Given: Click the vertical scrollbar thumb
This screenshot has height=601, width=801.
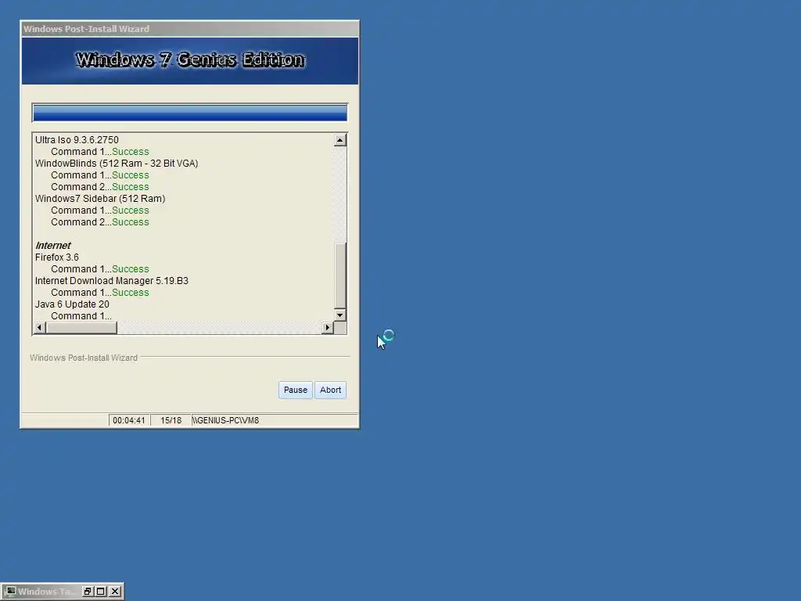Looking at the screenshot, I should click(x=339, y=275).
